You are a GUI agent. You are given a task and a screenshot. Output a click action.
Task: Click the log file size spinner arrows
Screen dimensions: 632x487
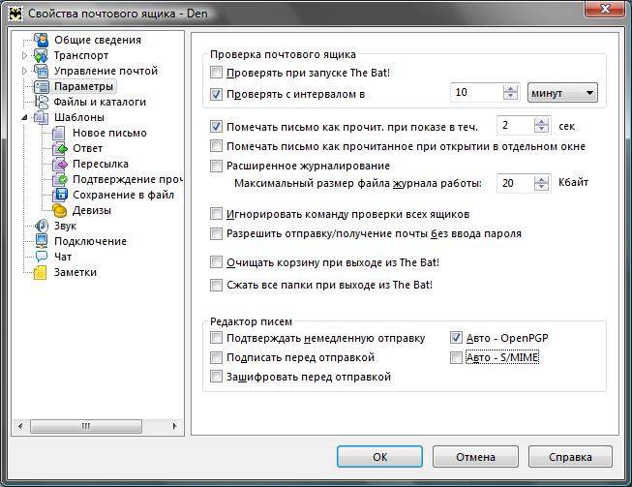pos(541,183)
